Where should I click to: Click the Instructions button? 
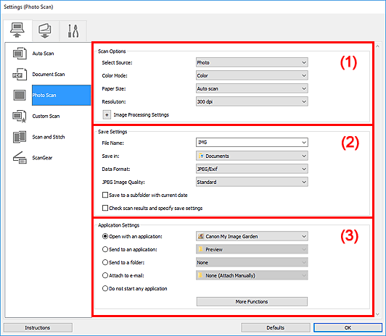pyautogui.click(x=38, y=327)
